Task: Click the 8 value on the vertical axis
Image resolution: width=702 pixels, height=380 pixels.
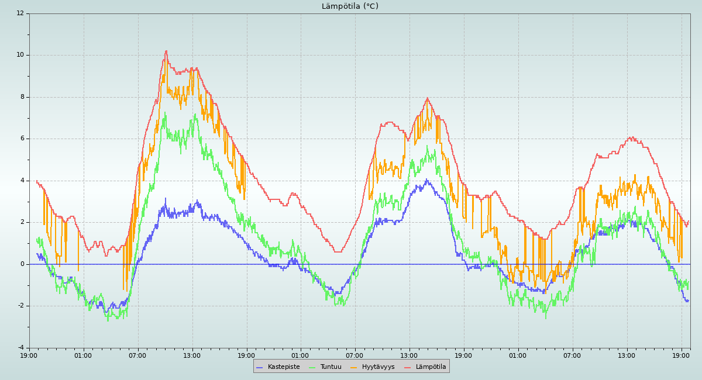Action: (22, 97)
